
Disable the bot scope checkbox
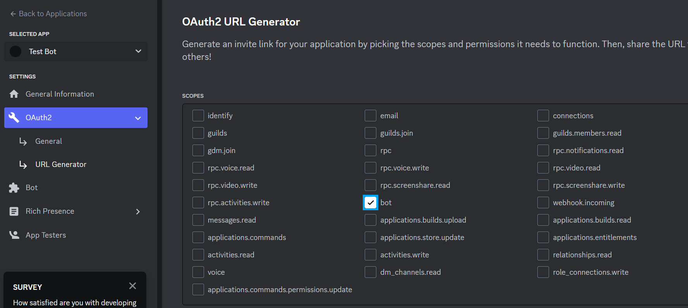pos(370,202)
